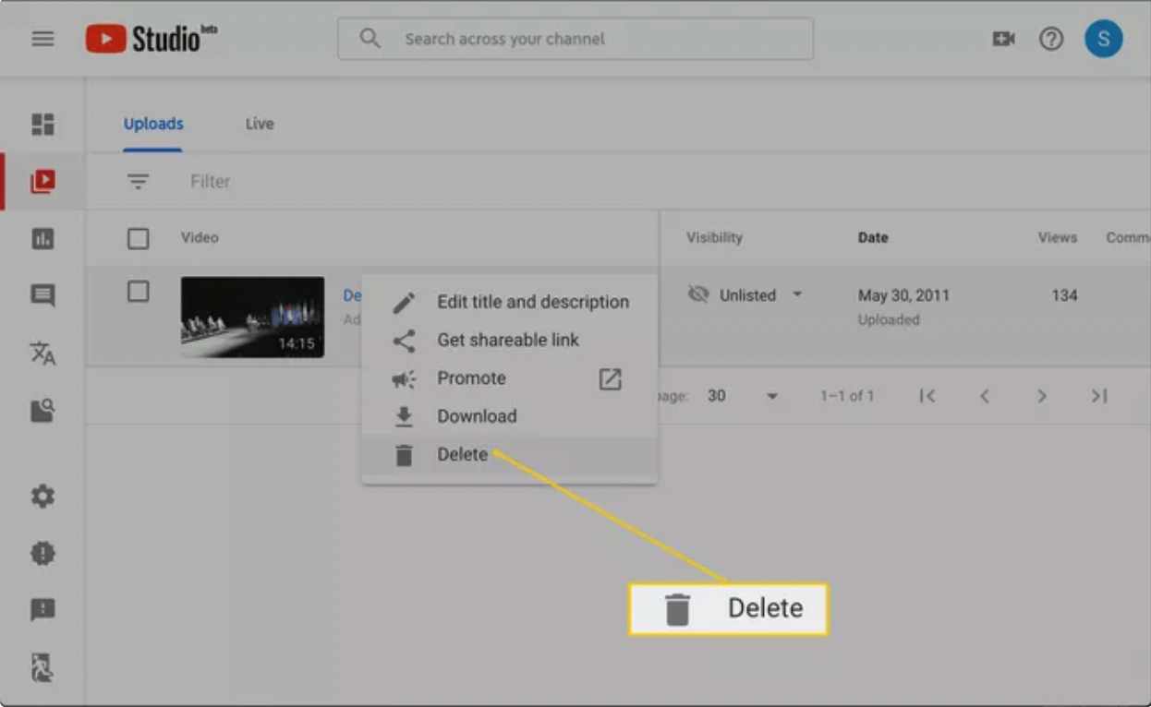Open the hamburger navigation menu

[42, 39]
